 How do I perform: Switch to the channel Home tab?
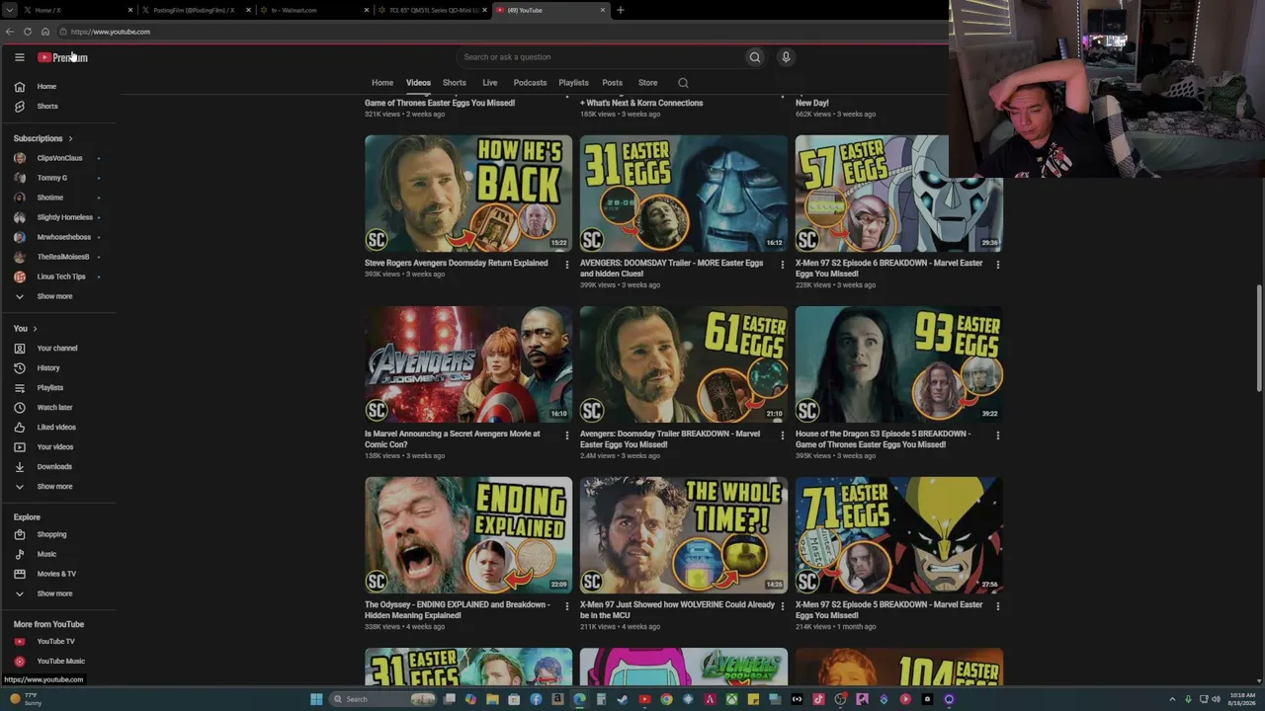pyautogui.click(x=382, y=83)
